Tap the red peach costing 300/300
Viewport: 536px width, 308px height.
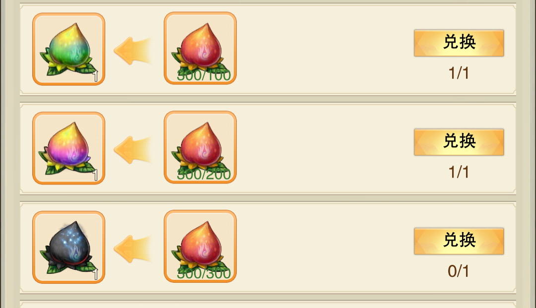201,246
